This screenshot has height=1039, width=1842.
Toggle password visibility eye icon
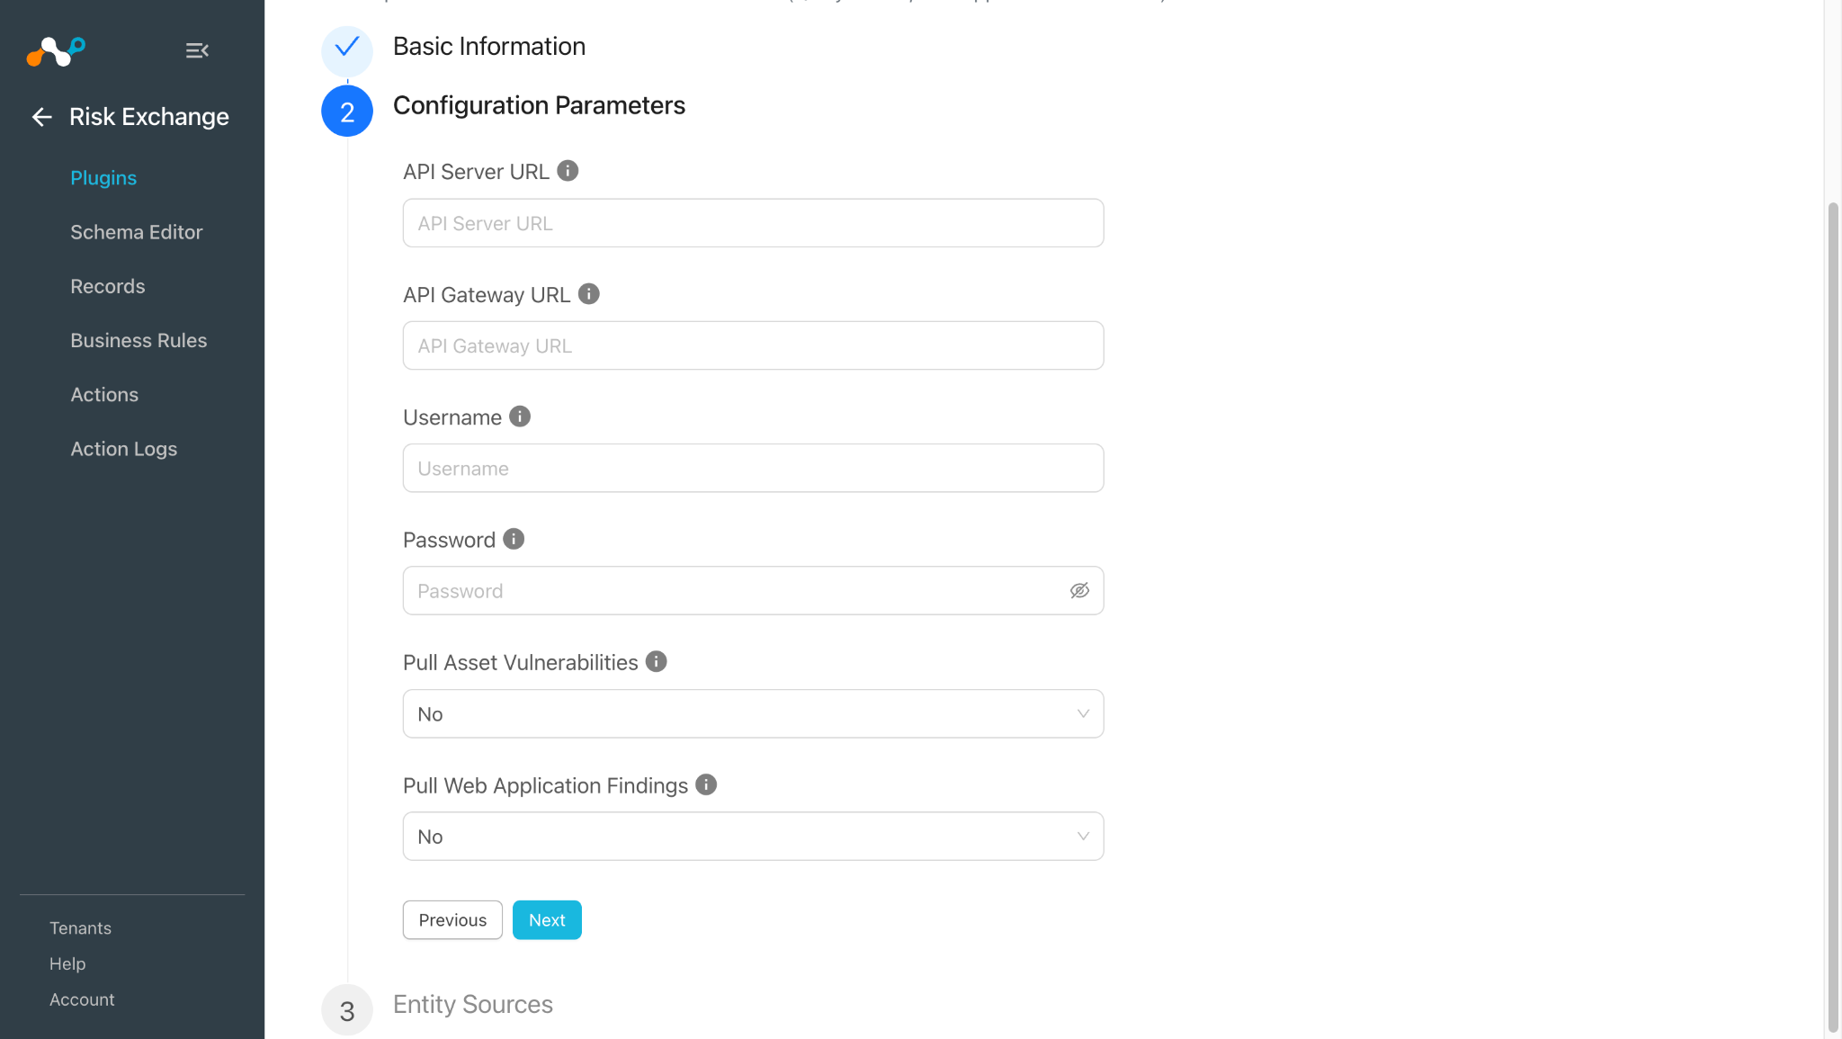1079,591
